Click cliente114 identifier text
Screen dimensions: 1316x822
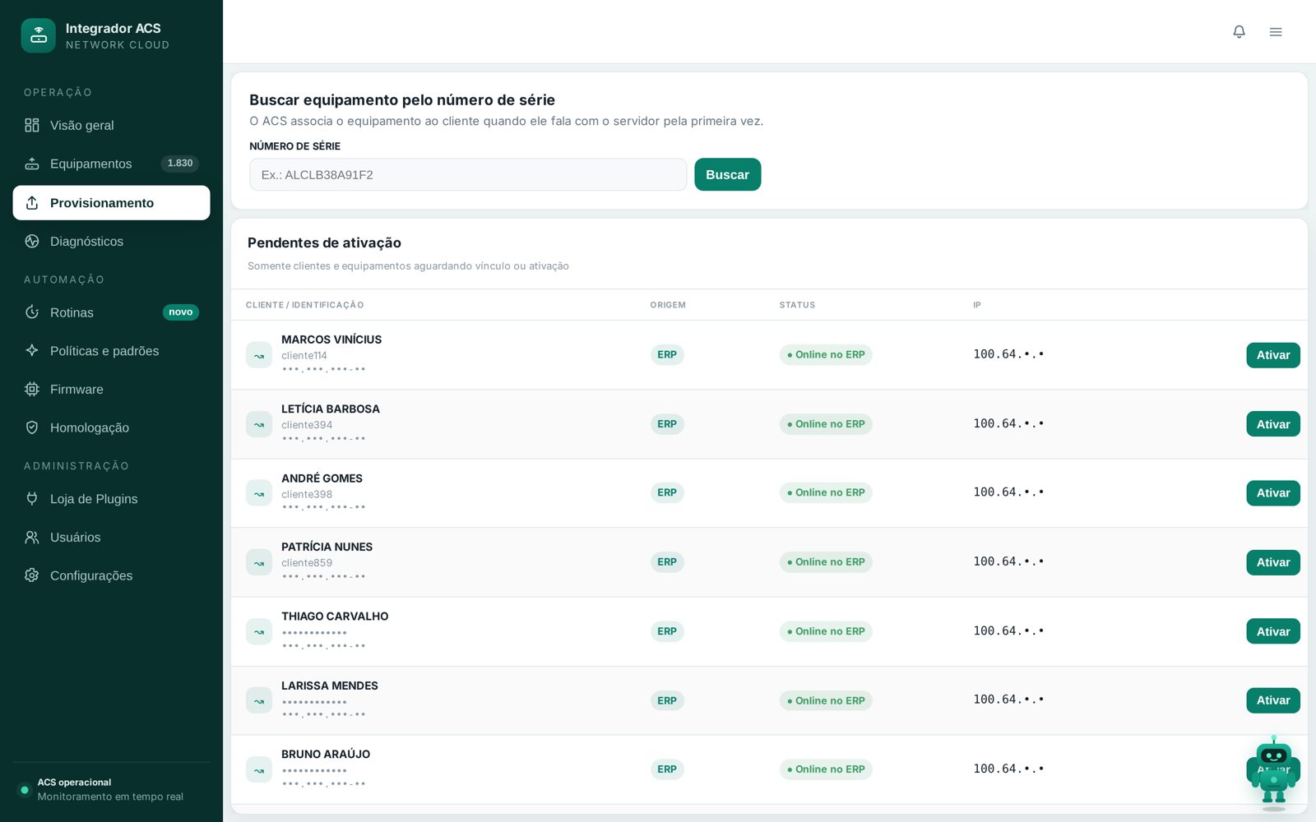(304, 356)
